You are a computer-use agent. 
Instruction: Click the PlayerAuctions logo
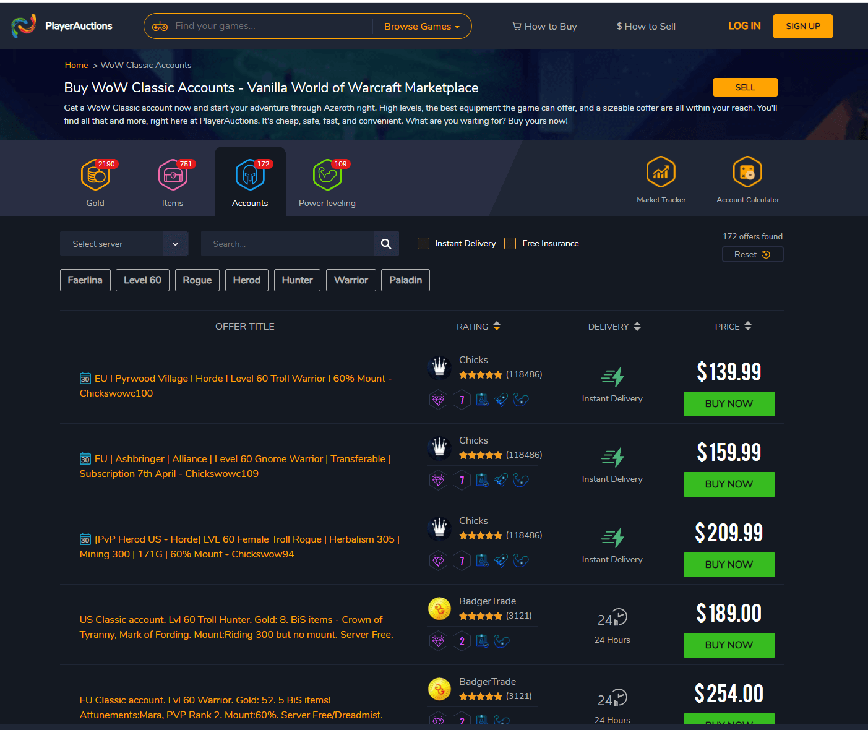pos(62,26)
